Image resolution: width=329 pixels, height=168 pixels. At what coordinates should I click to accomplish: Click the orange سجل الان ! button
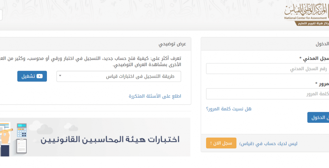coord(221,143)
